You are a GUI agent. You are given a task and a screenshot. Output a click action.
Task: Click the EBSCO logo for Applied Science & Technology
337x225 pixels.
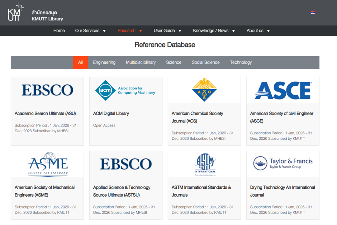[x=126, y=164]
